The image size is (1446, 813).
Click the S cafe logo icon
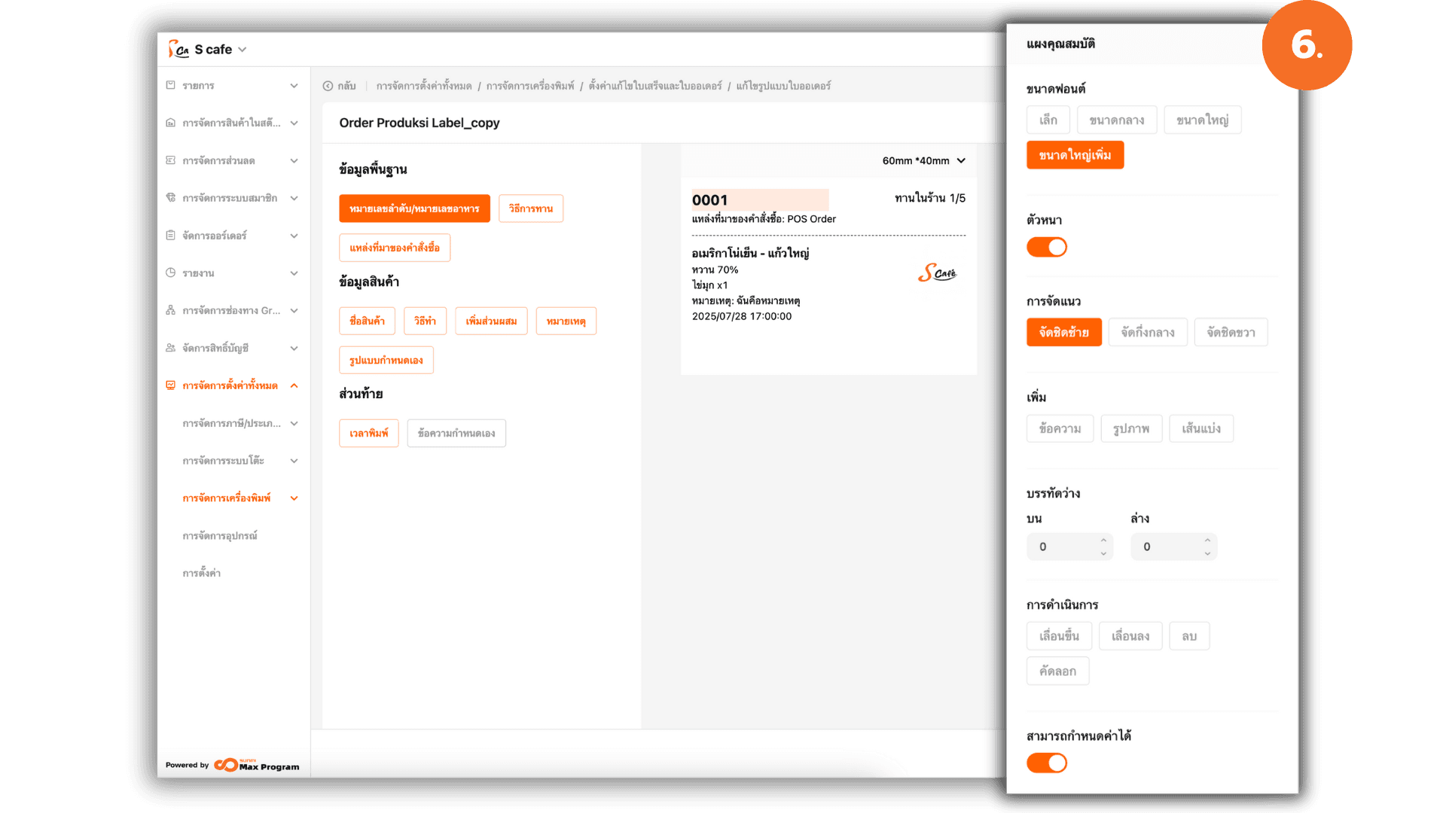[178, 50]
